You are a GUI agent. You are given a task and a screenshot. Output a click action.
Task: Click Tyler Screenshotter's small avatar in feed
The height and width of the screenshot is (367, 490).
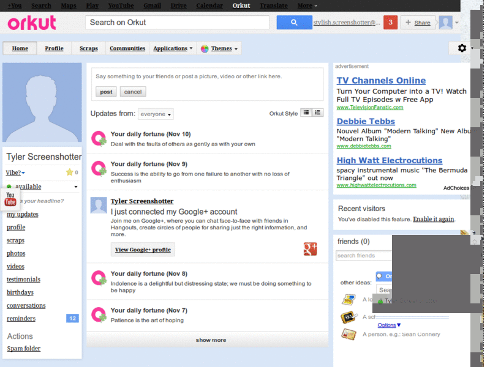99,206
